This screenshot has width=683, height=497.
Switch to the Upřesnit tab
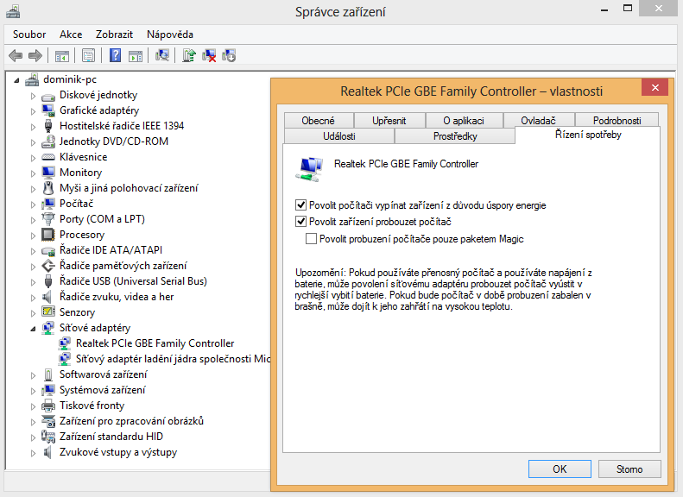(389, 121)
